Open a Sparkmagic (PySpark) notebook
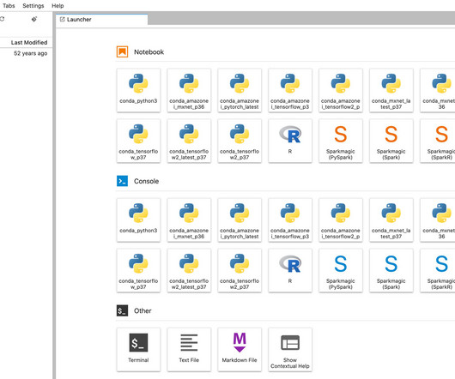Screen dimensions: 455x379 click(x=340, y=141)
